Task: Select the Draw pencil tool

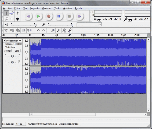Action: coord(17,13)
